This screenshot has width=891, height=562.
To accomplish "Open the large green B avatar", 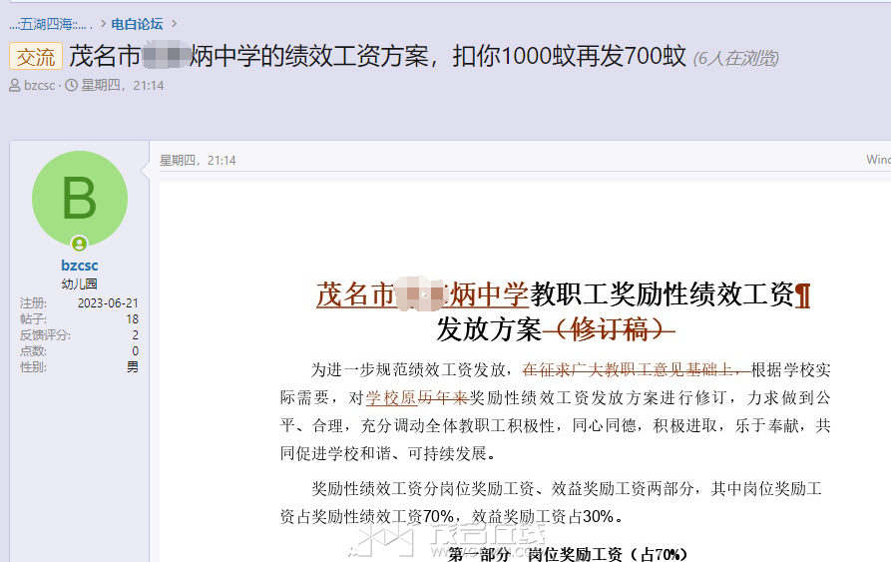I will click(80, 199).
